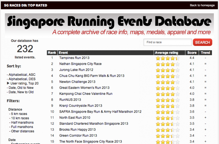Image resolution: width=219 pixels, height=144 pixels.
Task: Click star rating for Jurong Lake Run 2012
Action: [168, 70]
